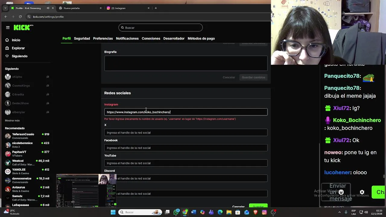Open followed channel xKiphu
Viewport: 386px width, 217px height.
click(x=27, y=77)
